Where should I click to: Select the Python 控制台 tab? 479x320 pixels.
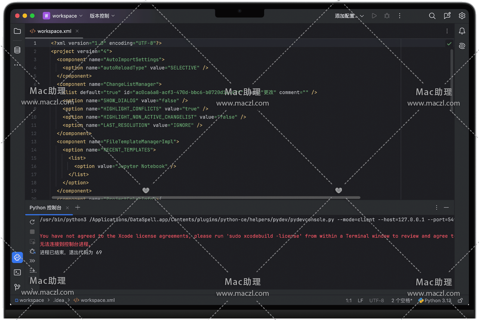45,208
